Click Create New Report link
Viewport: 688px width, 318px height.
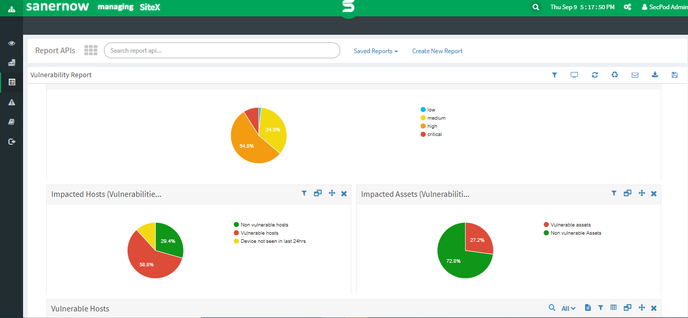click(x=437, y=51)
